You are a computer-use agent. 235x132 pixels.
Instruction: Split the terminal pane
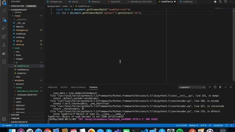tap(215, 87)
